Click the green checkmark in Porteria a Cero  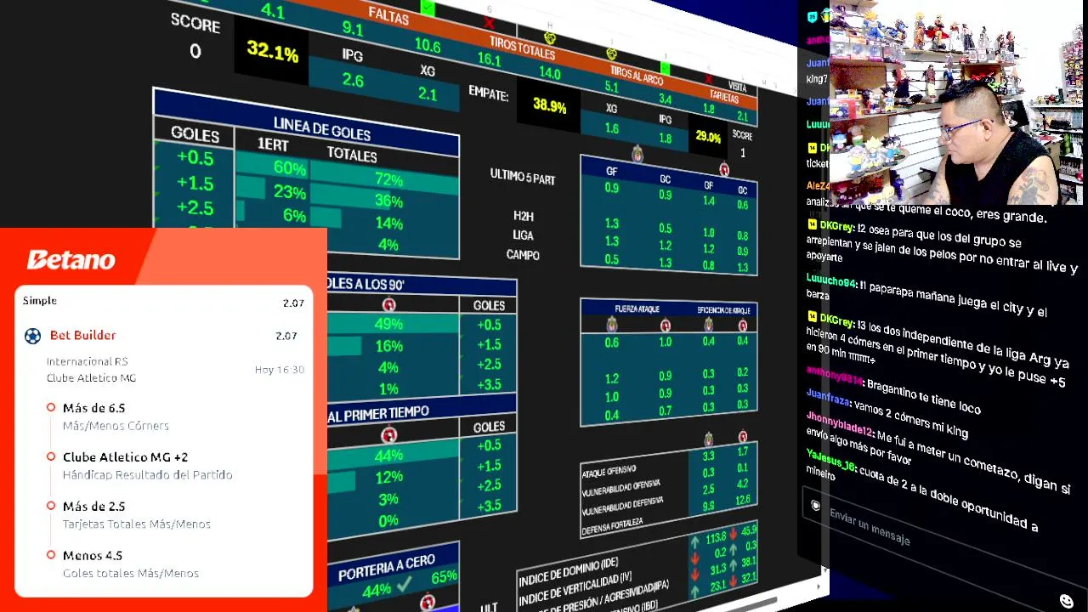(404, 585)
